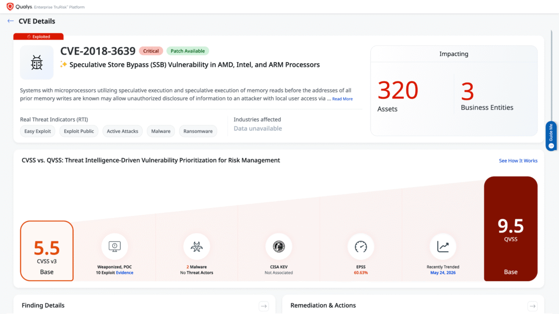The image size is (559, 314).
Task: Click the sparkle AI icon before the title
Action: click(63, 64)
